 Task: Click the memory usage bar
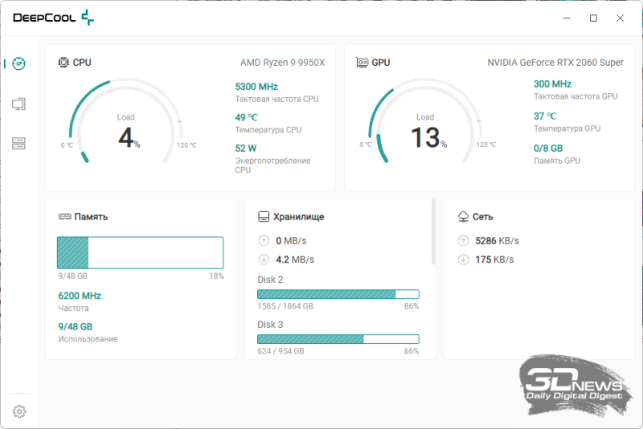[140, 252]
